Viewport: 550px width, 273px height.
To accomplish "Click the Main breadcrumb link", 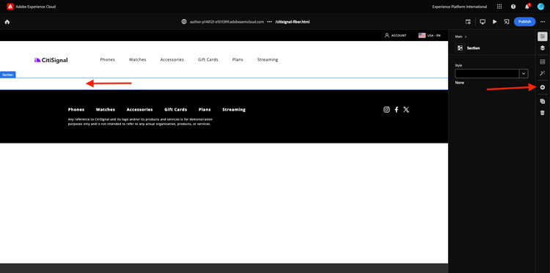I will click(x=458, y=37).
